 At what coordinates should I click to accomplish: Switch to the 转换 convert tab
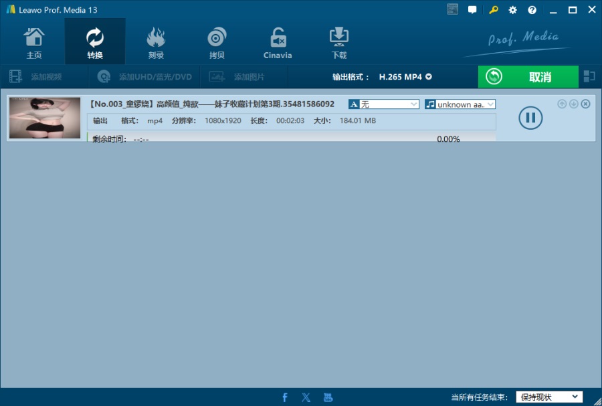point(95,41)
